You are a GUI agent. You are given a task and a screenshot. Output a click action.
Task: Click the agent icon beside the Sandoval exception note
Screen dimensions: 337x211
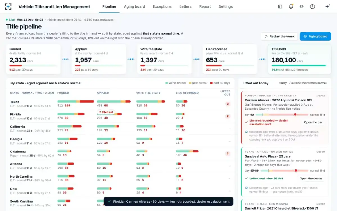coord(246,188)
